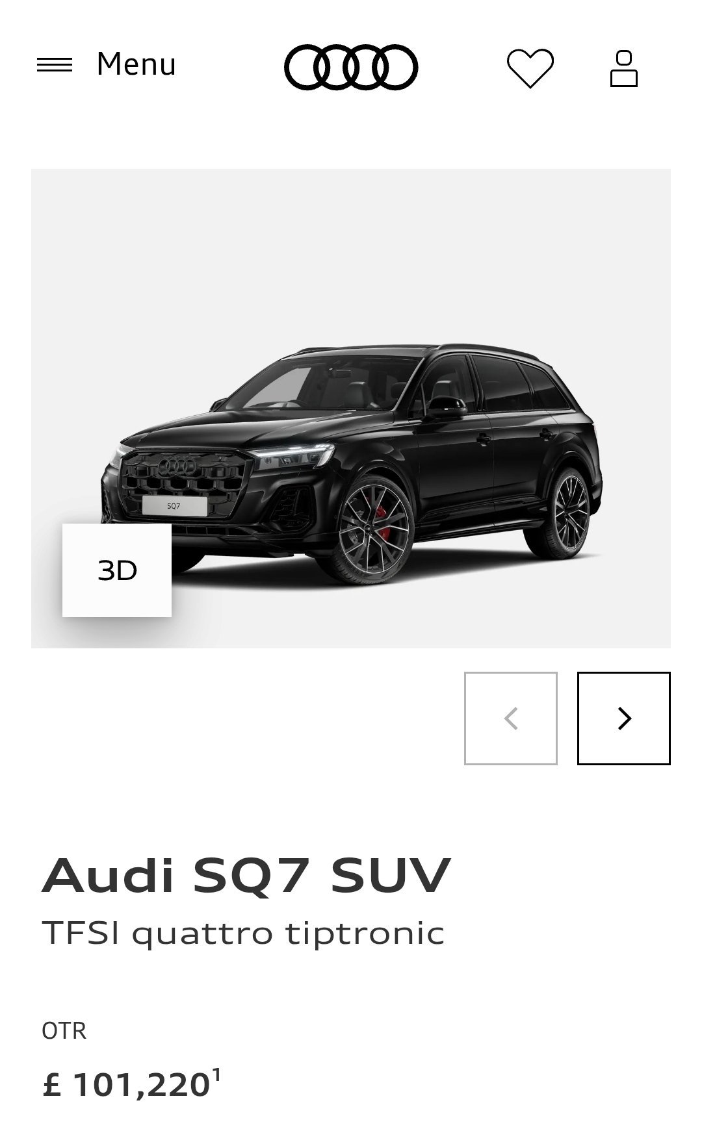
Task: Click front wheel with red brake caliper
Action: (x=373, y=529)
